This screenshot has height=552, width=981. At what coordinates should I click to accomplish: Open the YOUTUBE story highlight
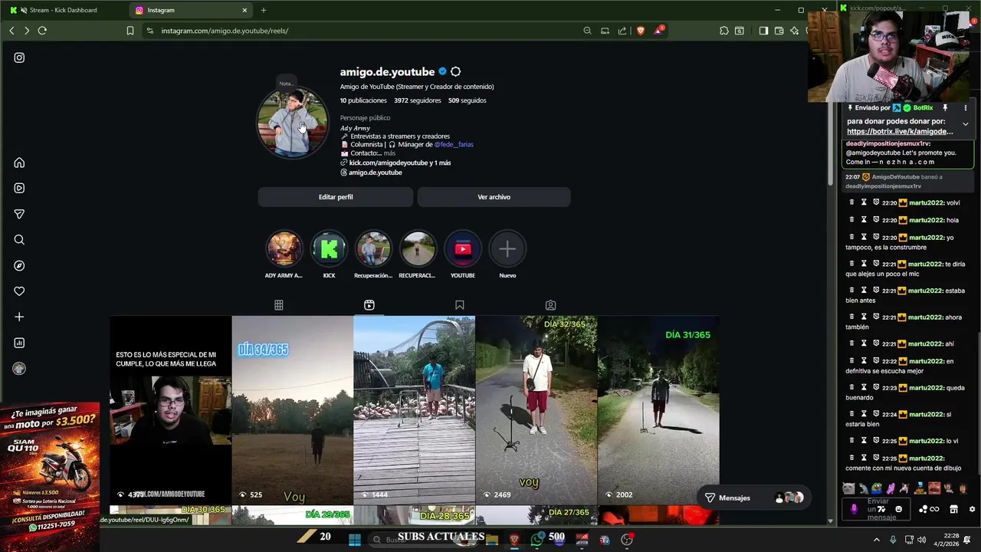(x=462, y=249)
